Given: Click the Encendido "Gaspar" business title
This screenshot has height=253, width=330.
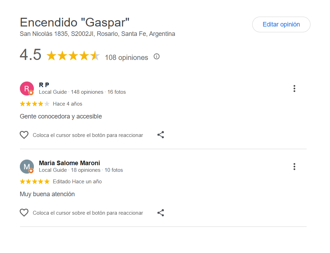Looking at the screenshot, I should pyautogui.click(x=75, y=23).
